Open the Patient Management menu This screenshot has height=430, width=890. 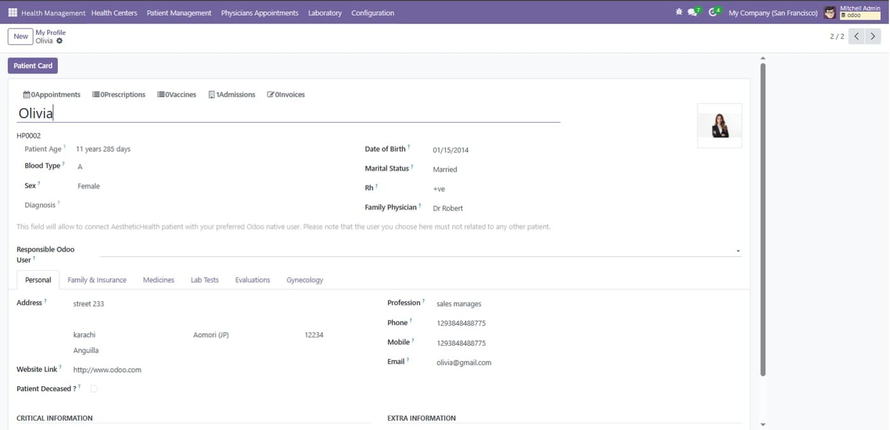click(x=179, y=13)
